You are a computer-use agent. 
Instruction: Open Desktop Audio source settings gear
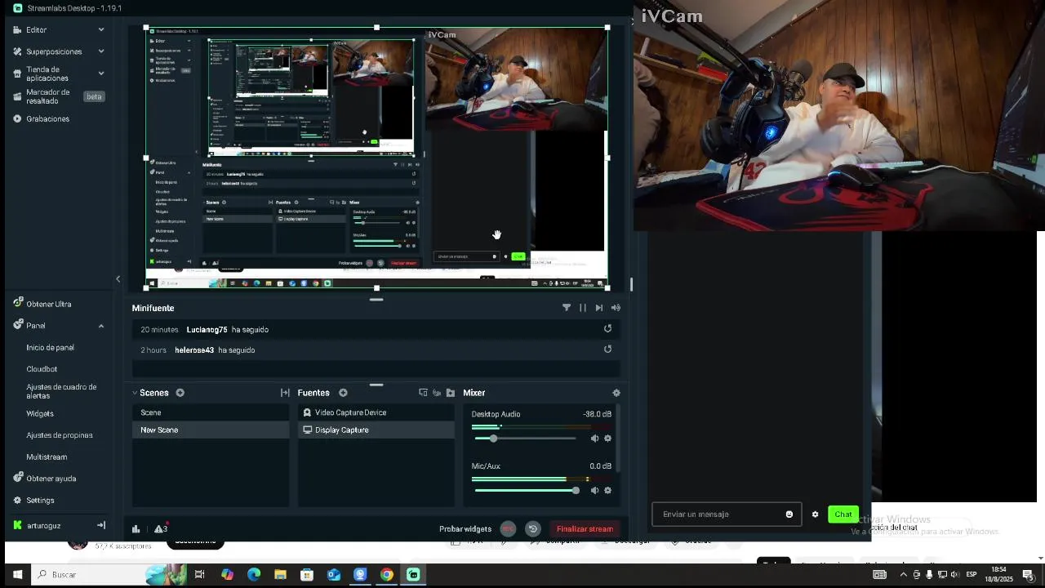click(607, 439)
